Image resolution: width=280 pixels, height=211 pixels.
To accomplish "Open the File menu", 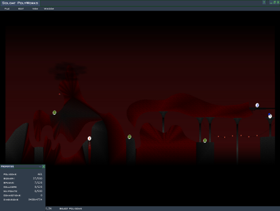I will click(7, 9).
